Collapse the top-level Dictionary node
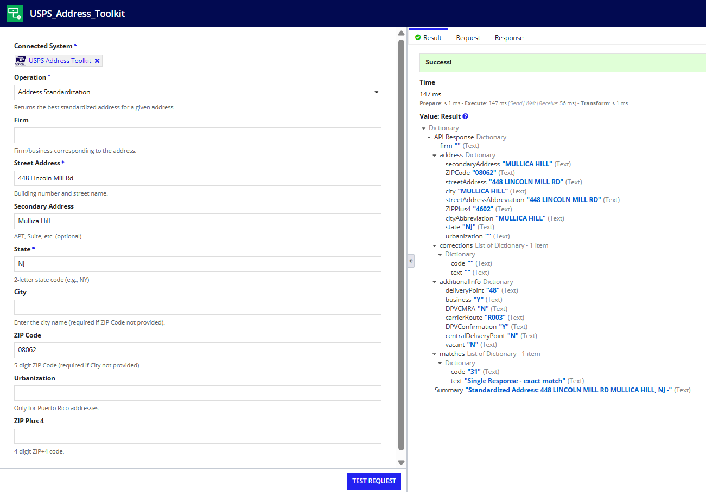The height and width of the screenshot is (492, 706). pyautogui.click(x=423, y=128)
